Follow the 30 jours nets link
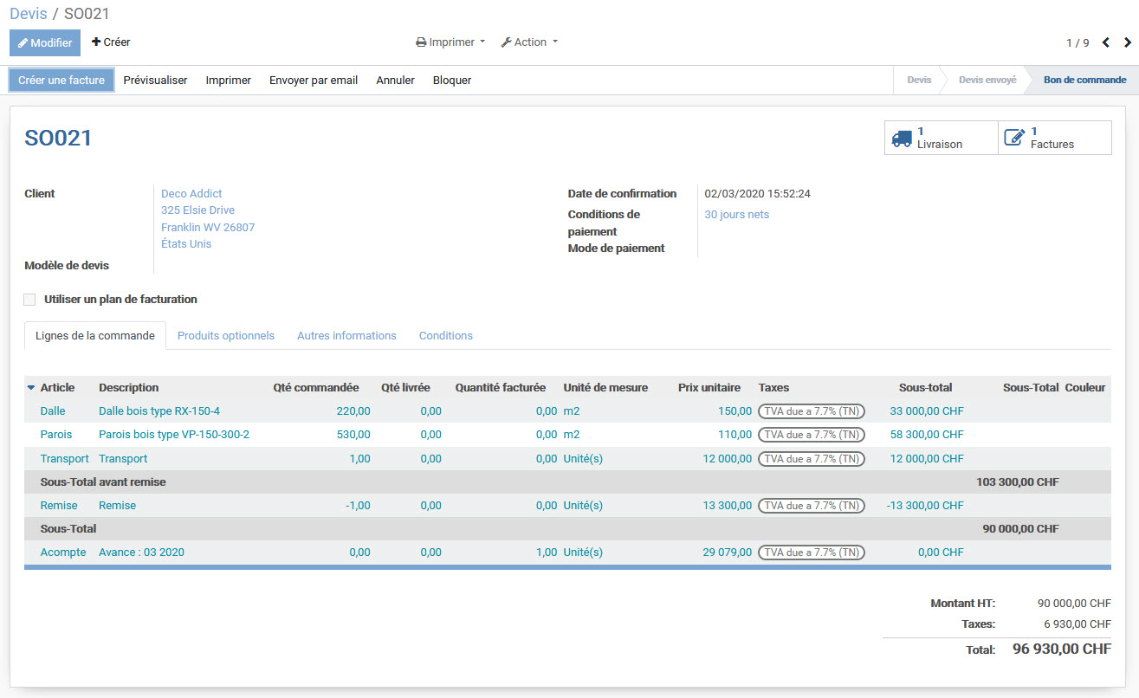 pyautogui.click(x=736, y=214)
